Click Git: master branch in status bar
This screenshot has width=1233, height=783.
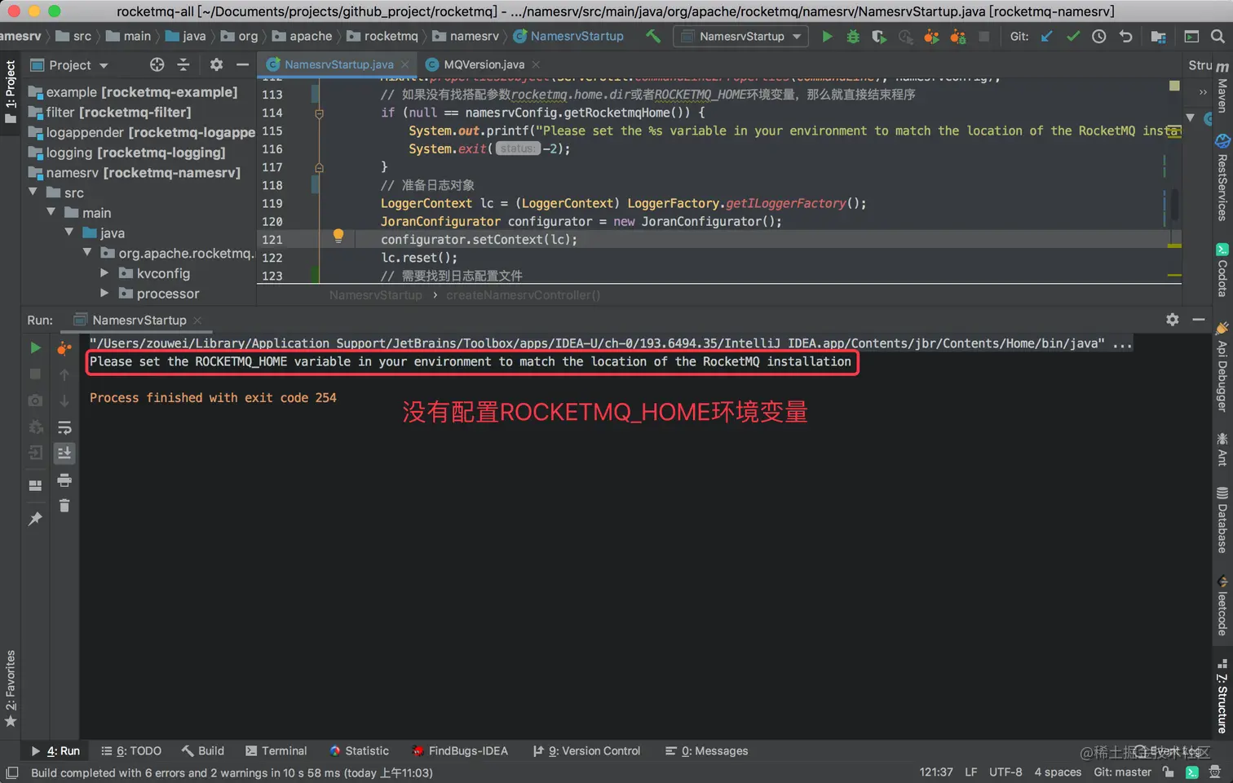point(1122,772)
